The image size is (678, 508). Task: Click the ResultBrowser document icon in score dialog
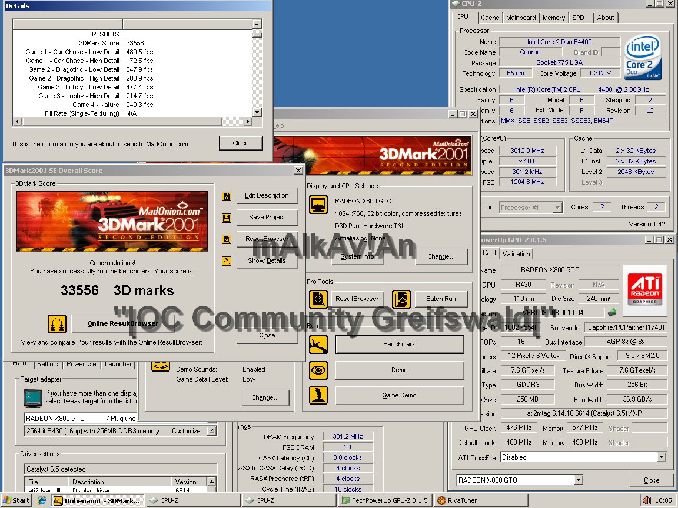coord(227,239)
